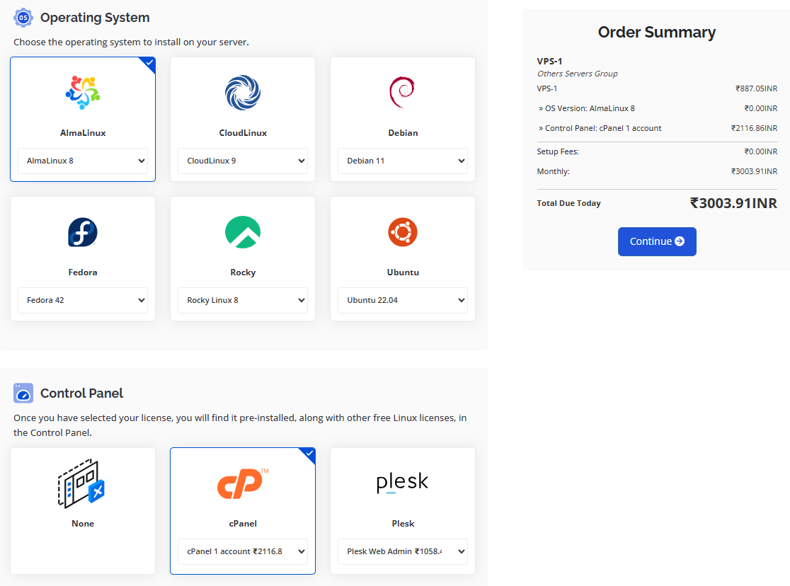Expand the Plesk Web Admin dropdown

(402, 551)
